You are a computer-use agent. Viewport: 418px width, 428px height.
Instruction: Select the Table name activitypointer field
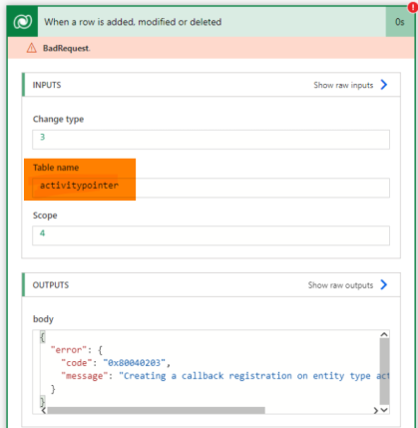(210, 188)
